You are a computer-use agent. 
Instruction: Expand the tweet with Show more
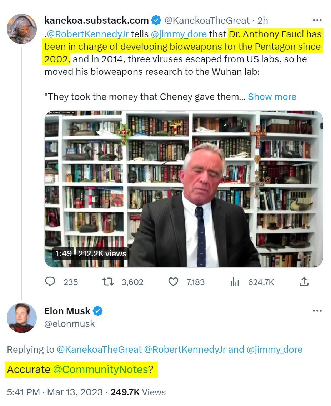point(272,97)
